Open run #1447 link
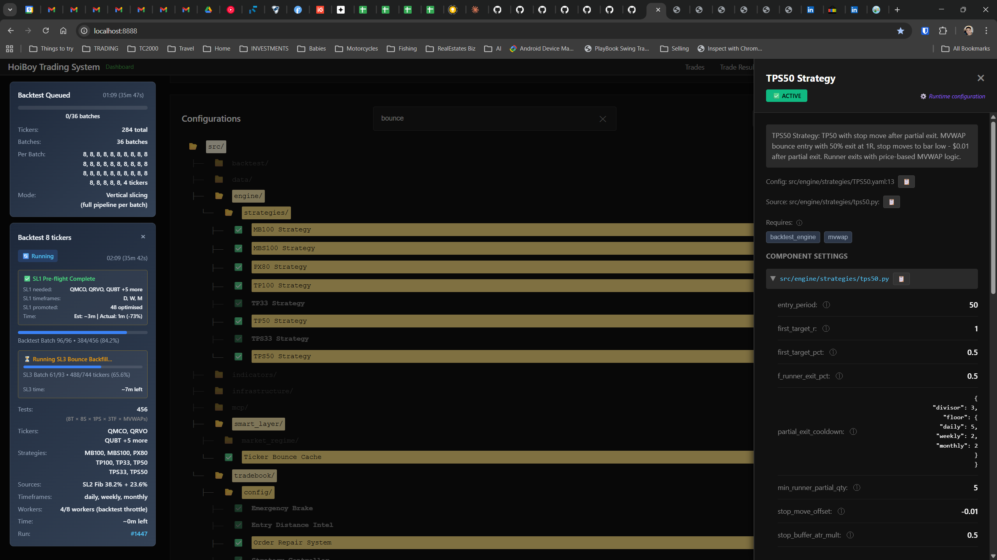The width and height of the screenshot is (997, 560). pyautogui.click(x=139, y=534)
